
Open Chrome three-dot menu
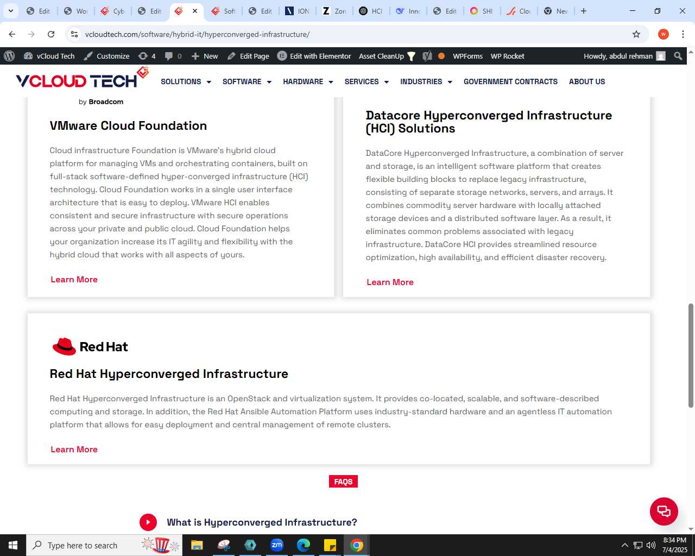(x=683, y=34)
